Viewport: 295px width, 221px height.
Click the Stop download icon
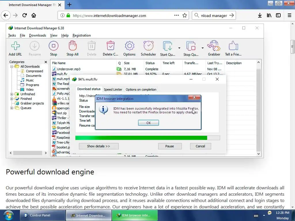click(x=54, y=46)
